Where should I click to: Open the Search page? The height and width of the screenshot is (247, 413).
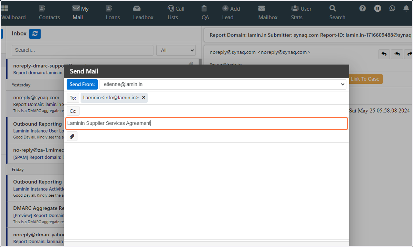pyautogui.click(x=337, y=13)
